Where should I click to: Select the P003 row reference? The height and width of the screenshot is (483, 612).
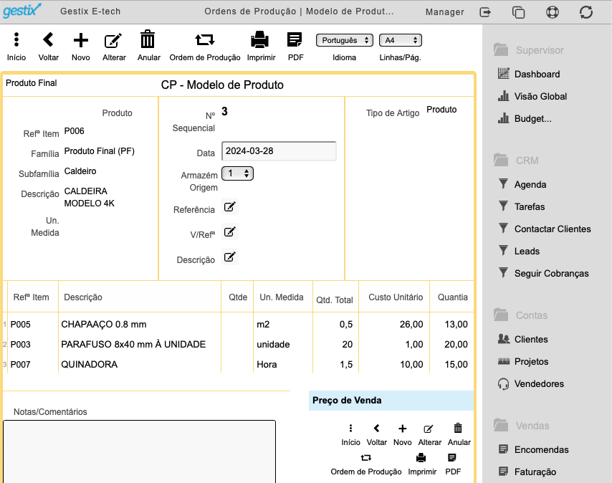[x=20, y=344]
